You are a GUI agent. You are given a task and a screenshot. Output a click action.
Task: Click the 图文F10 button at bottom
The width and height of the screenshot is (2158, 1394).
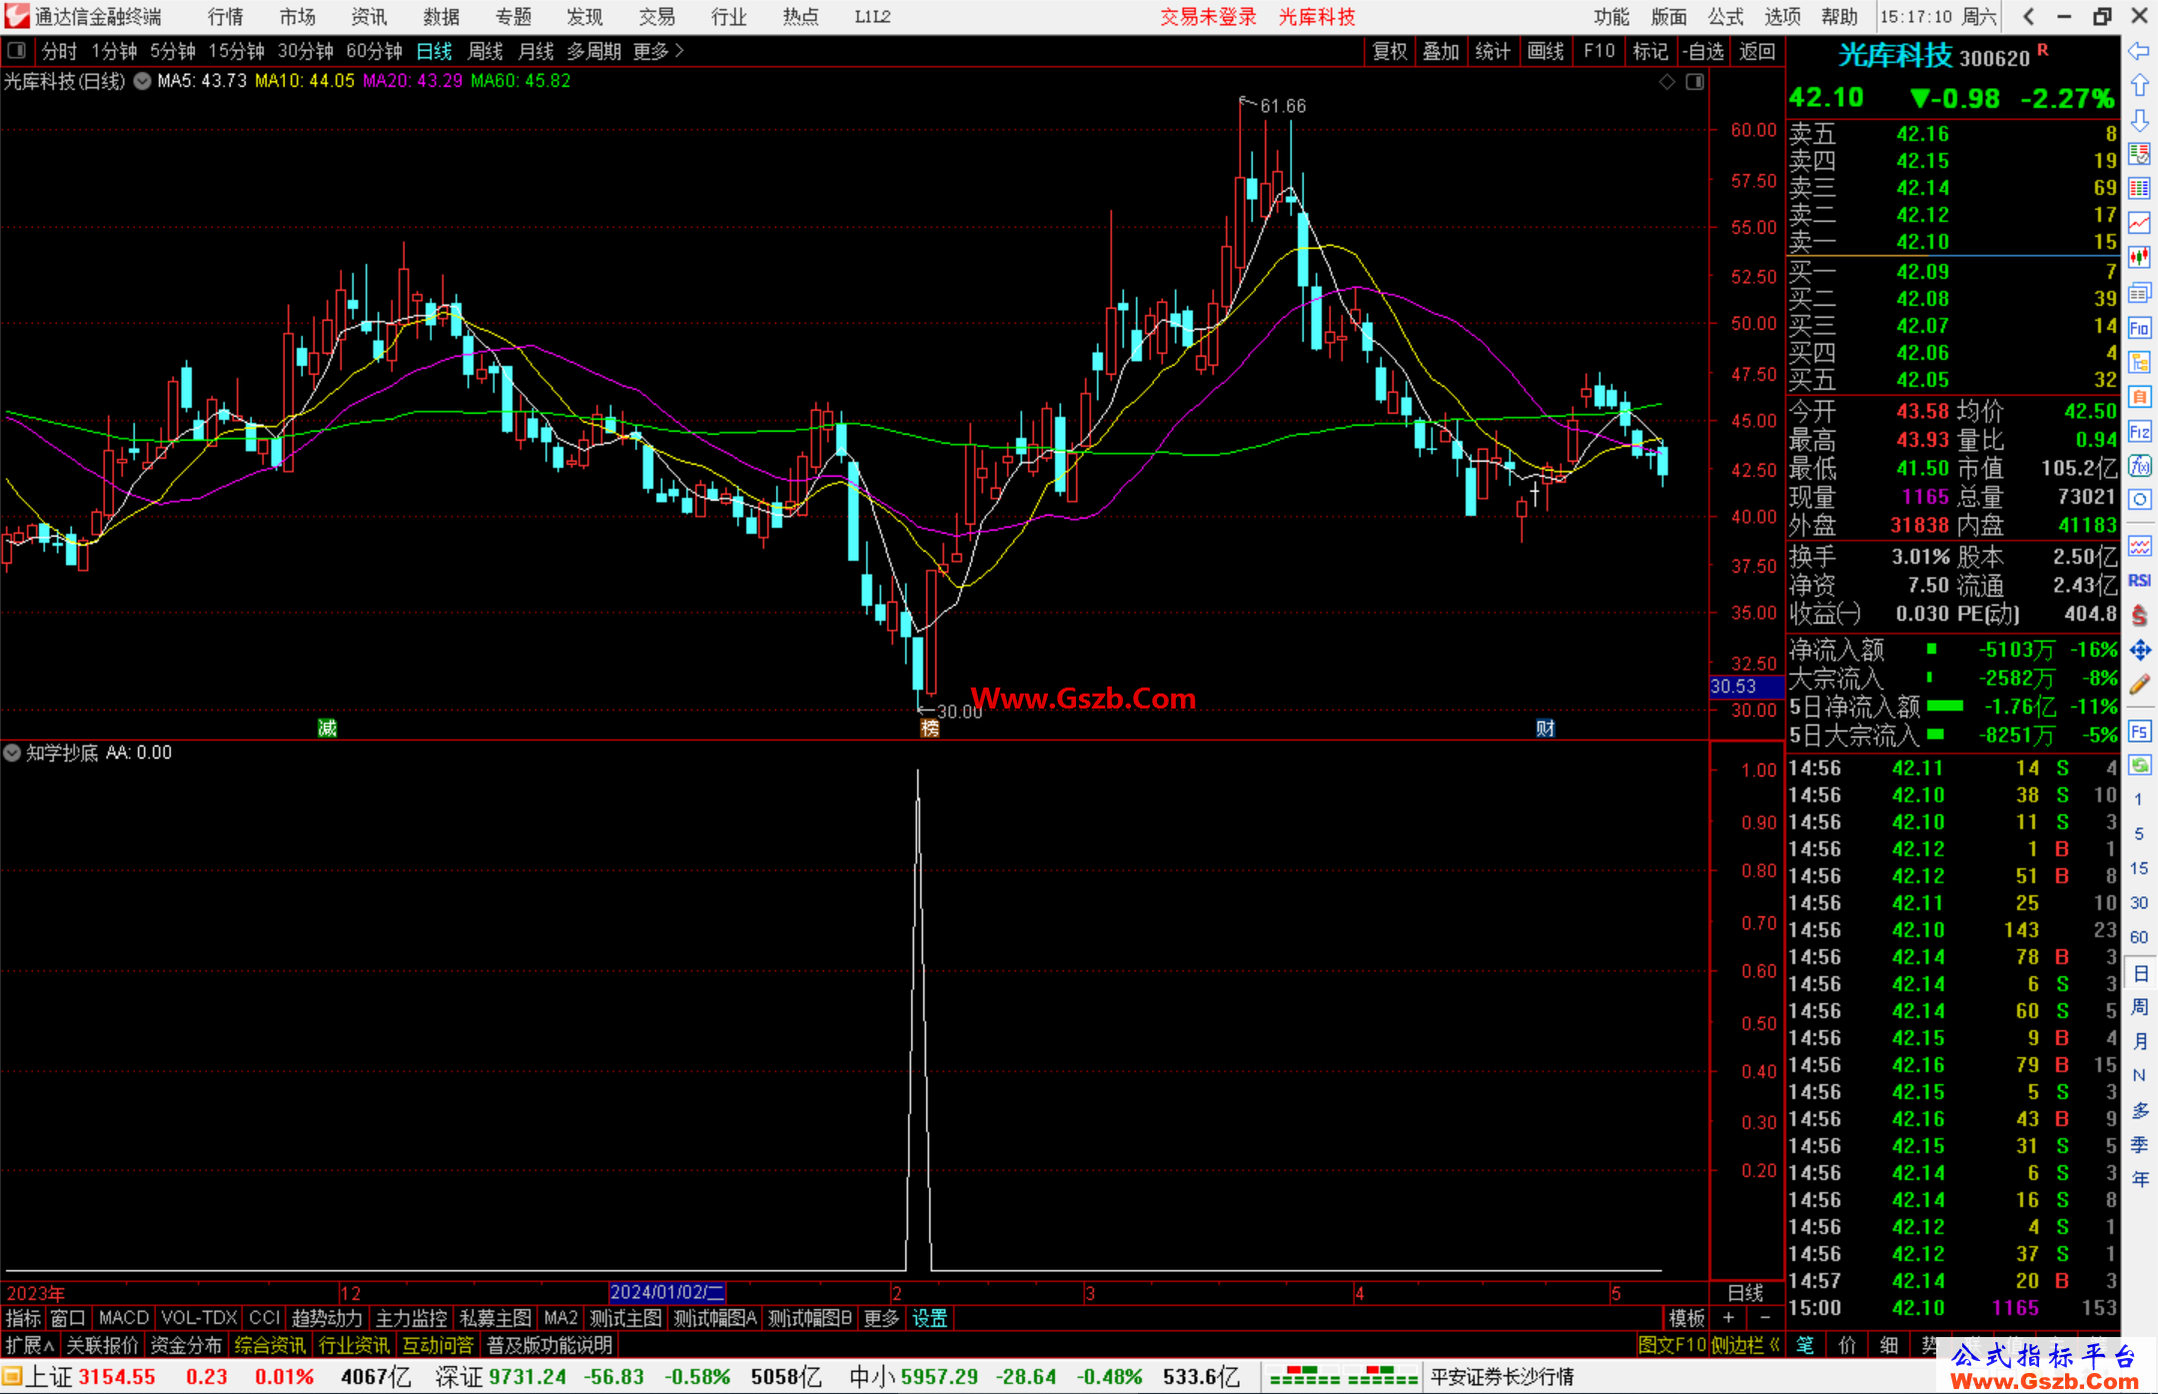point(1672,1345)
